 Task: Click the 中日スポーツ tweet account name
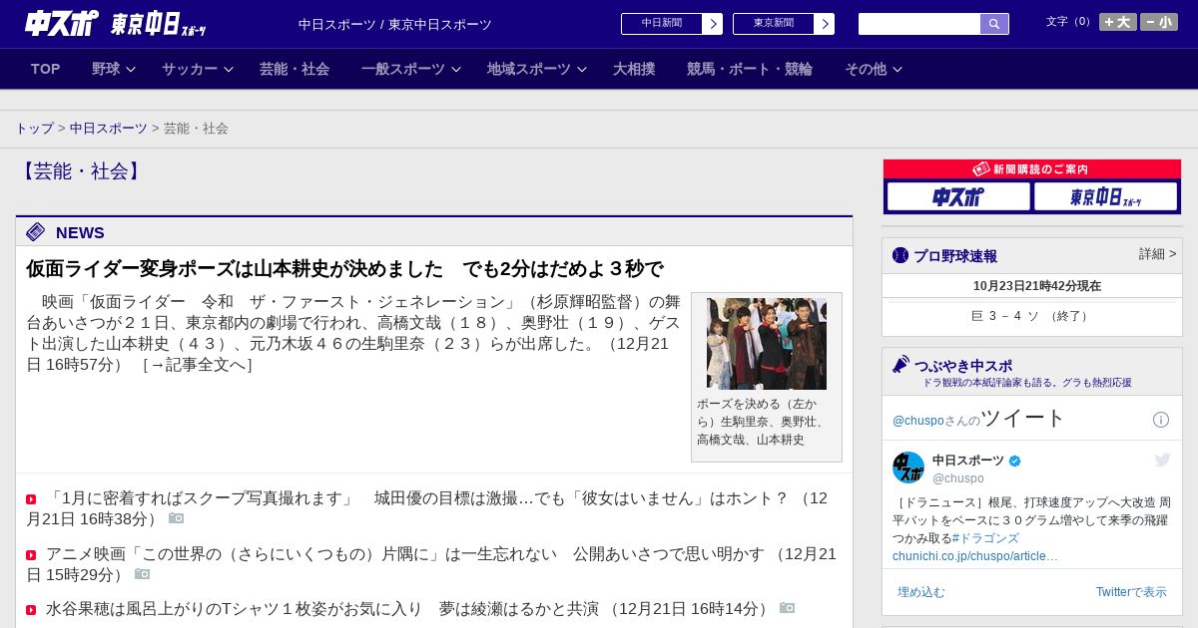pyautogui.click(x=968, y=461)
